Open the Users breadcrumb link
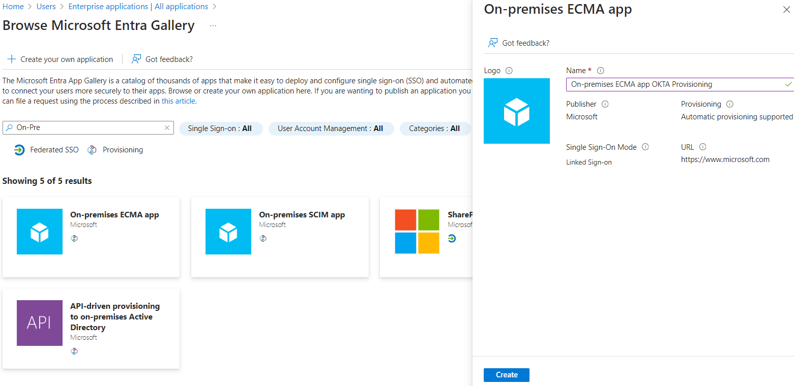 click(x=46, y=7)
